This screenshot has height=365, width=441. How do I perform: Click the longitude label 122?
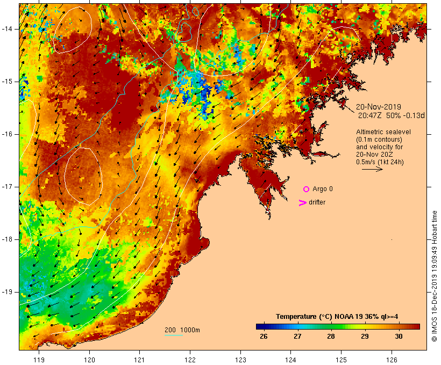(x=190, y=360)
